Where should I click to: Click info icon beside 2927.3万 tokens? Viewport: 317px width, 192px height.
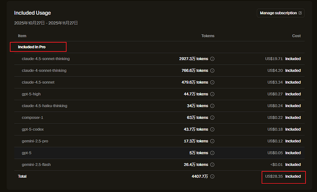[x=212, y=59]
